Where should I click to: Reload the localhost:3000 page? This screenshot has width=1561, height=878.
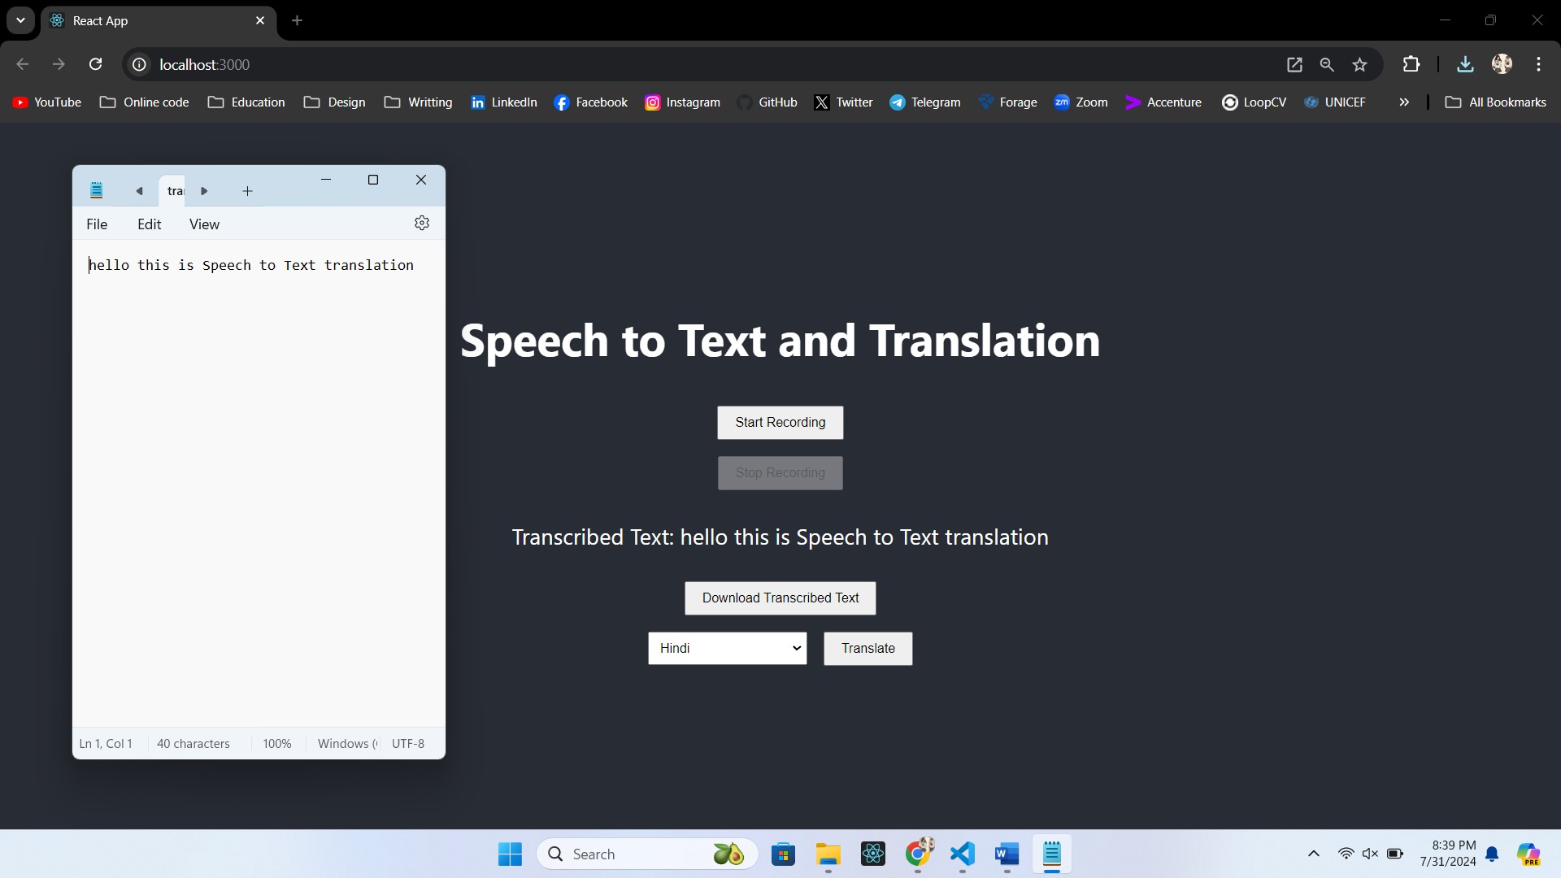click(x=95, y=64)
